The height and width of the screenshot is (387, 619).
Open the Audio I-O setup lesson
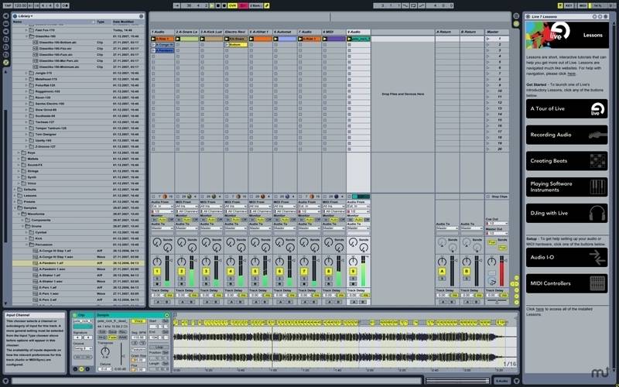coord(566,257)
